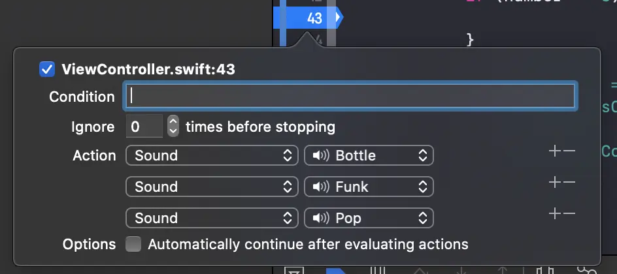This screenshot has height=274, width=617.
Task: Add an action after the Pop sound row
Action: coord(555,214)
